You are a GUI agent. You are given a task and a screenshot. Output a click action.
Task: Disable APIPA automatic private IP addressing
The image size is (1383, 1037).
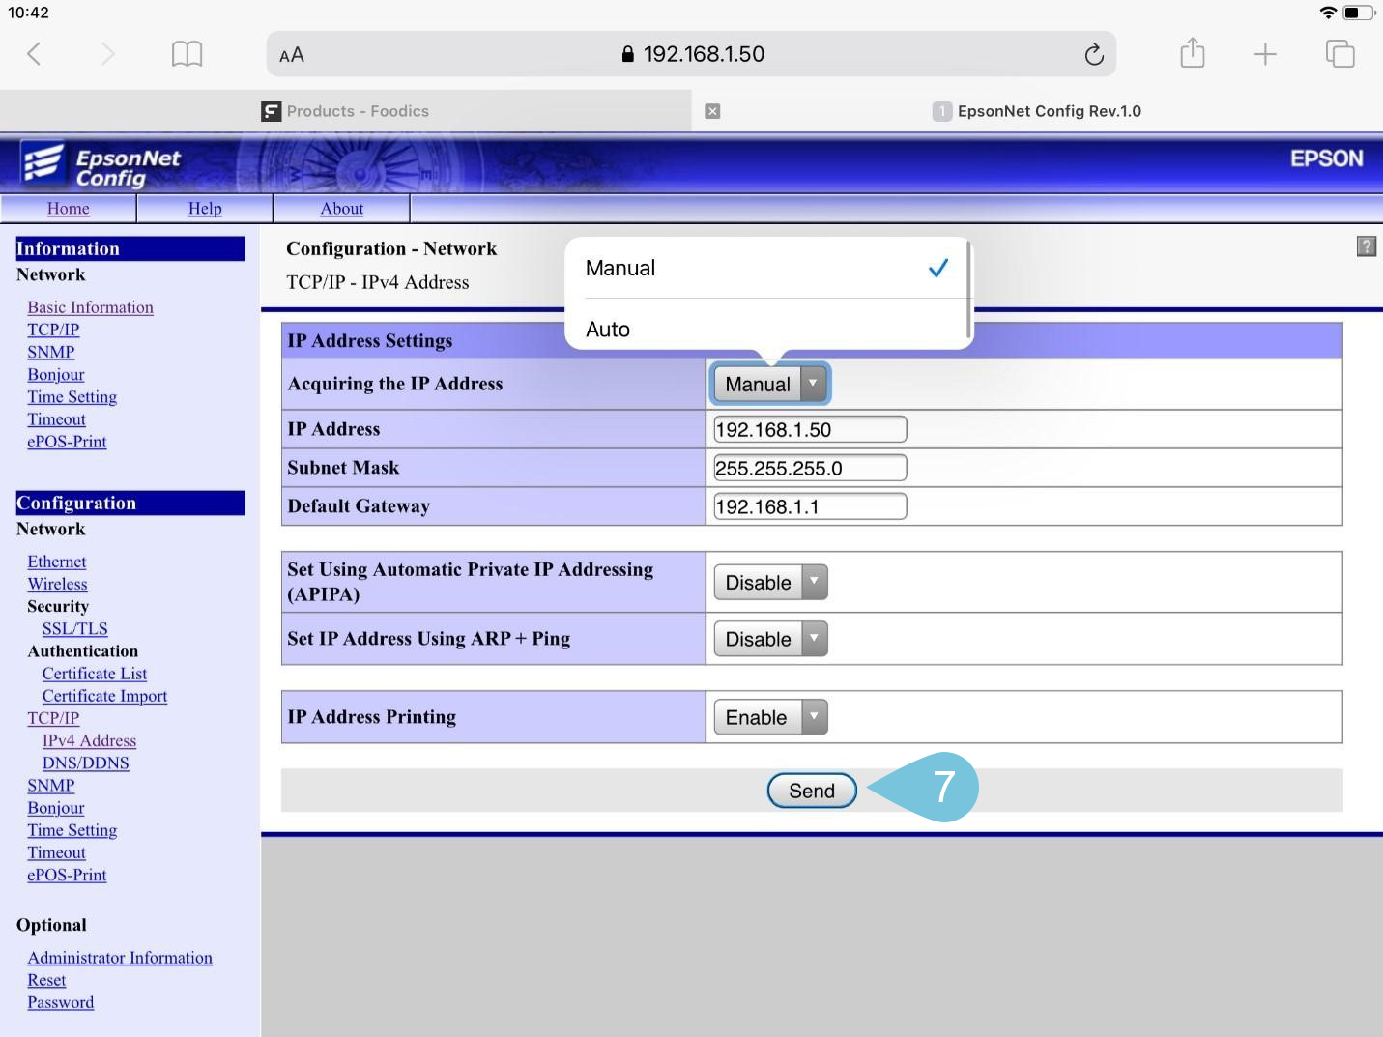pos(769,582)
